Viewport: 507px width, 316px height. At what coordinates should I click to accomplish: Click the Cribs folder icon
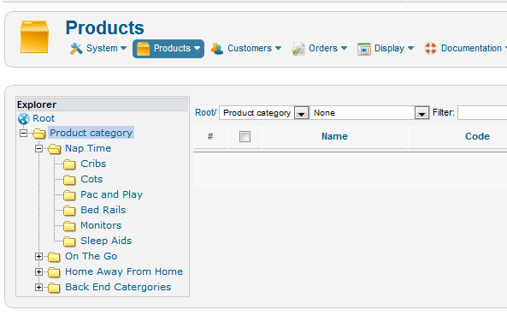69,164
